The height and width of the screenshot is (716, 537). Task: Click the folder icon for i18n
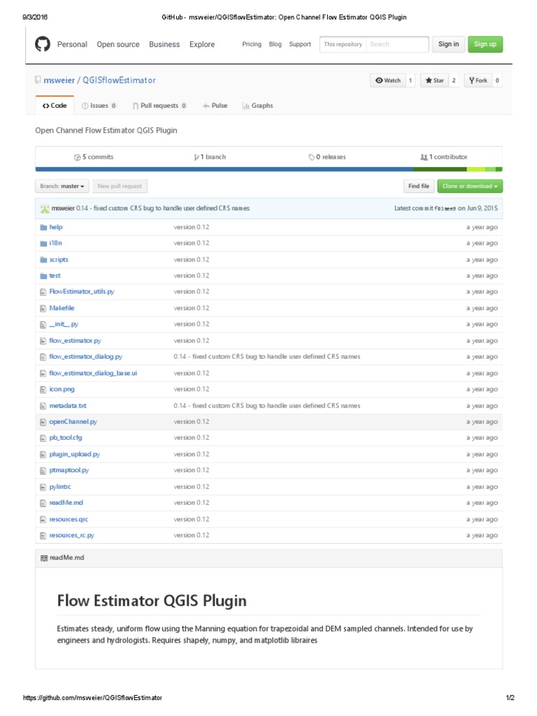tap(43, 243)
